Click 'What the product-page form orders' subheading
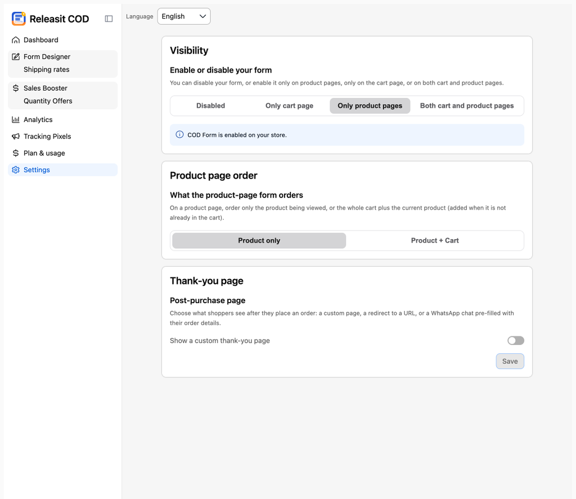The image size is (576, 499). pyautogui.click(x=236, y=195)
